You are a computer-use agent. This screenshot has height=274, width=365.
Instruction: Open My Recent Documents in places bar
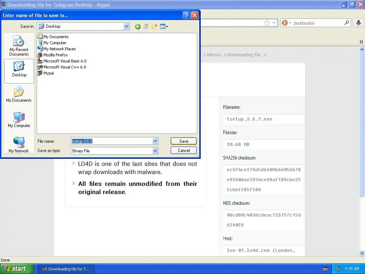click(19, 46)
